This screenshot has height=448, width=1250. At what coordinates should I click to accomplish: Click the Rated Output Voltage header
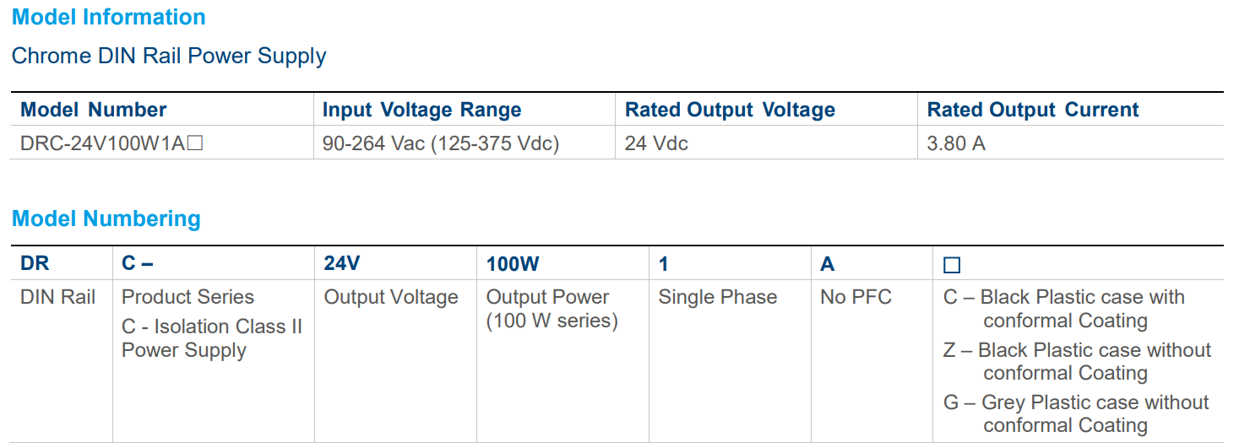click(x=730, y=110)
